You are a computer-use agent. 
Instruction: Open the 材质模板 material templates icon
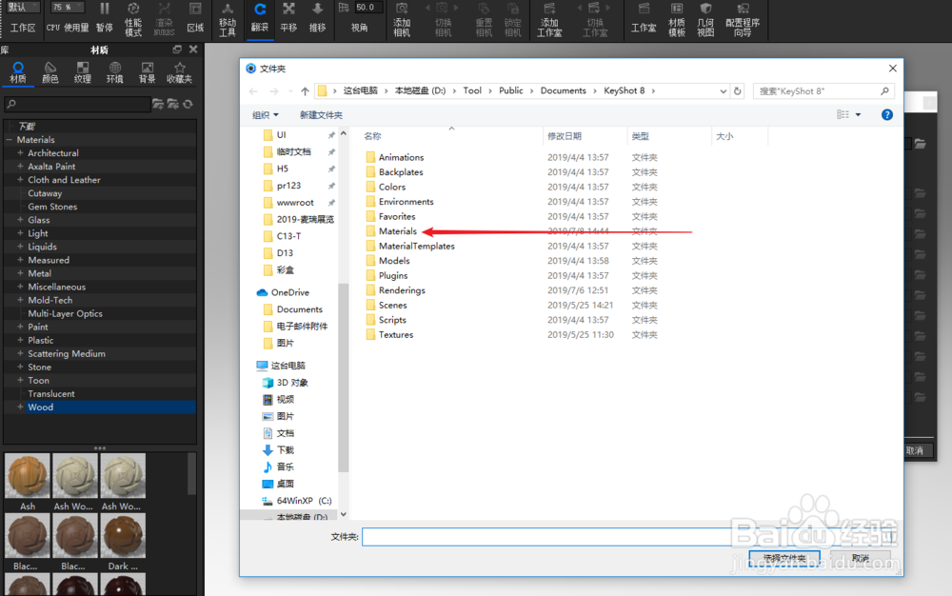676,18
